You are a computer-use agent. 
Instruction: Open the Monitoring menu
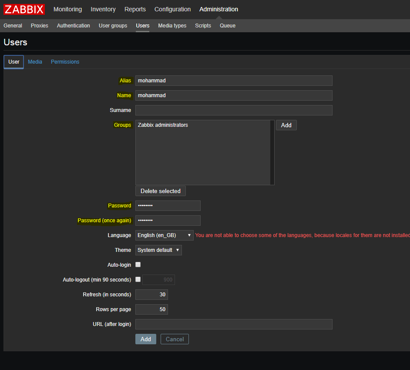click(x=67, y=9)
